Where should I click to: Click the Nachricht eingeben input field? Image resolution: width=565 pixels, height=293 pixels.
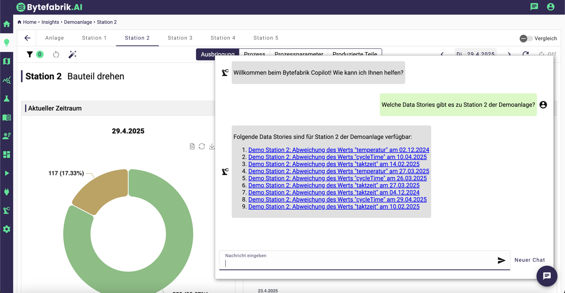[359, 263]
